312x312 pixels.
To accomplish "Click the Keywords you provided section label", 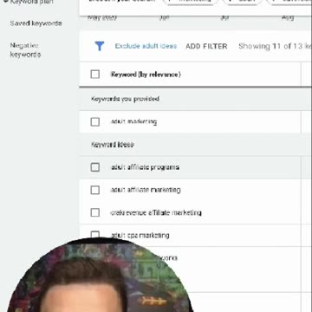I will (x=125, y=99).
